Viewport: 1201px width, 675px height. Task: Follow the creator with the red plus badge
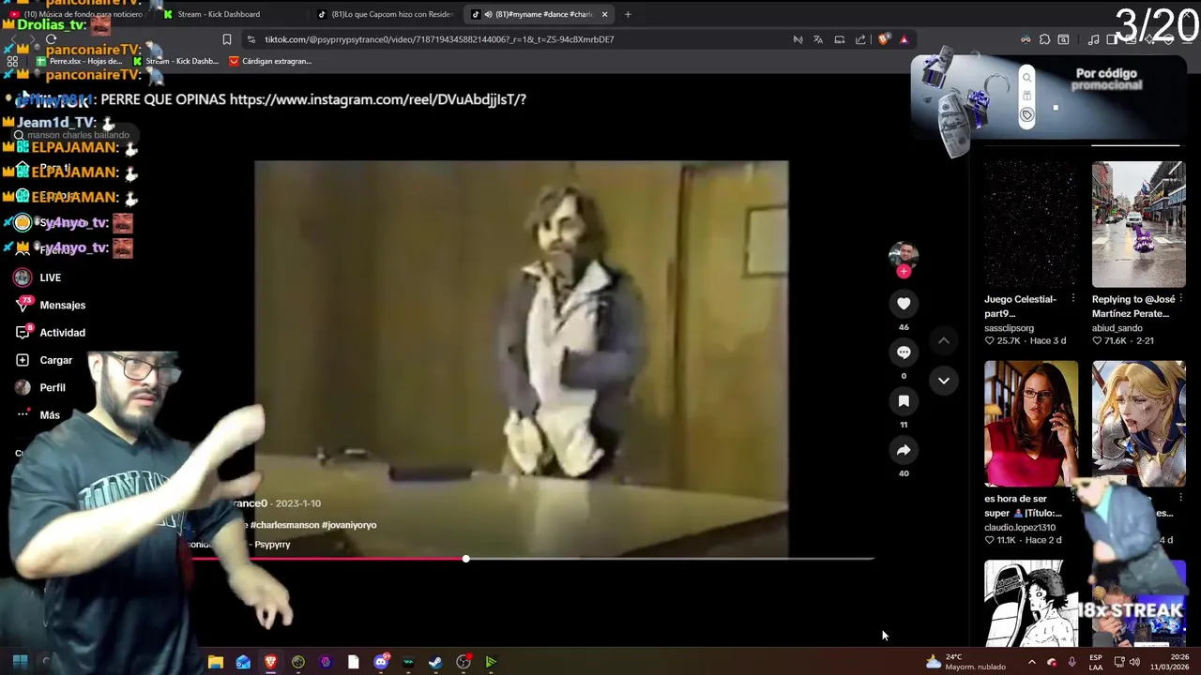coord(904,272)
